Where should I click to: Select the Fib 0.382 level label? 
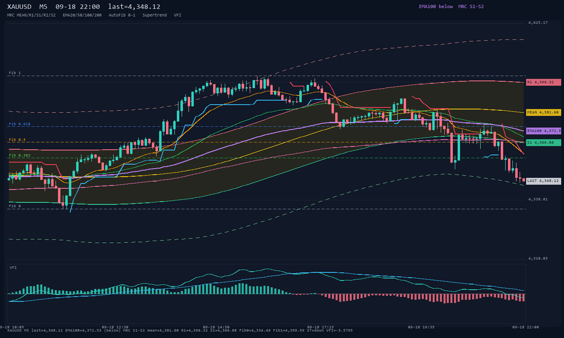20,155
